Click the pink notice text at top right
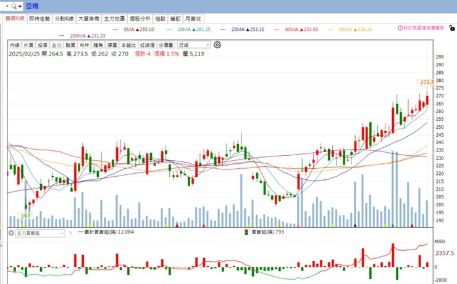Viewport: 457px width, 284px height. click(424, 28)
